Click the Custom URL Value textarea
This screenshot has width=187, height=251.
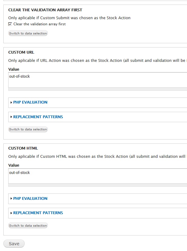tap(91, 81)
